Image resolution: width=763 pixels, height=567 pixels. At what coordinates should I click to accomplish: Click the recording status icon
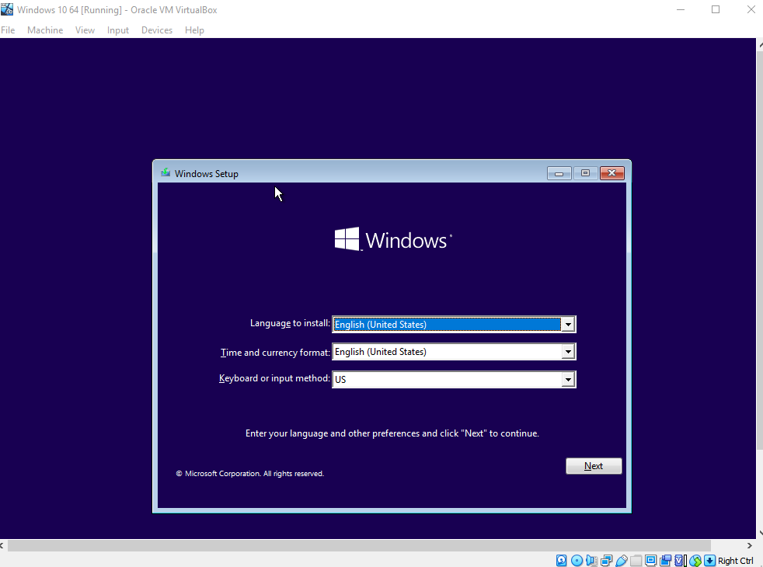point(666,560)
